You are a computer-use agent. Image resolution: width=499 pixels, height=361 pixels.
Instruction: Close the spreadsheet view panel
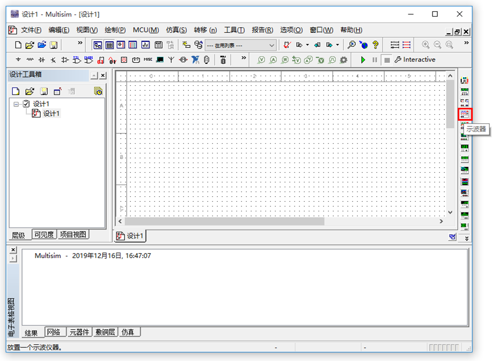pyautogui.click(x=13, y=249)
